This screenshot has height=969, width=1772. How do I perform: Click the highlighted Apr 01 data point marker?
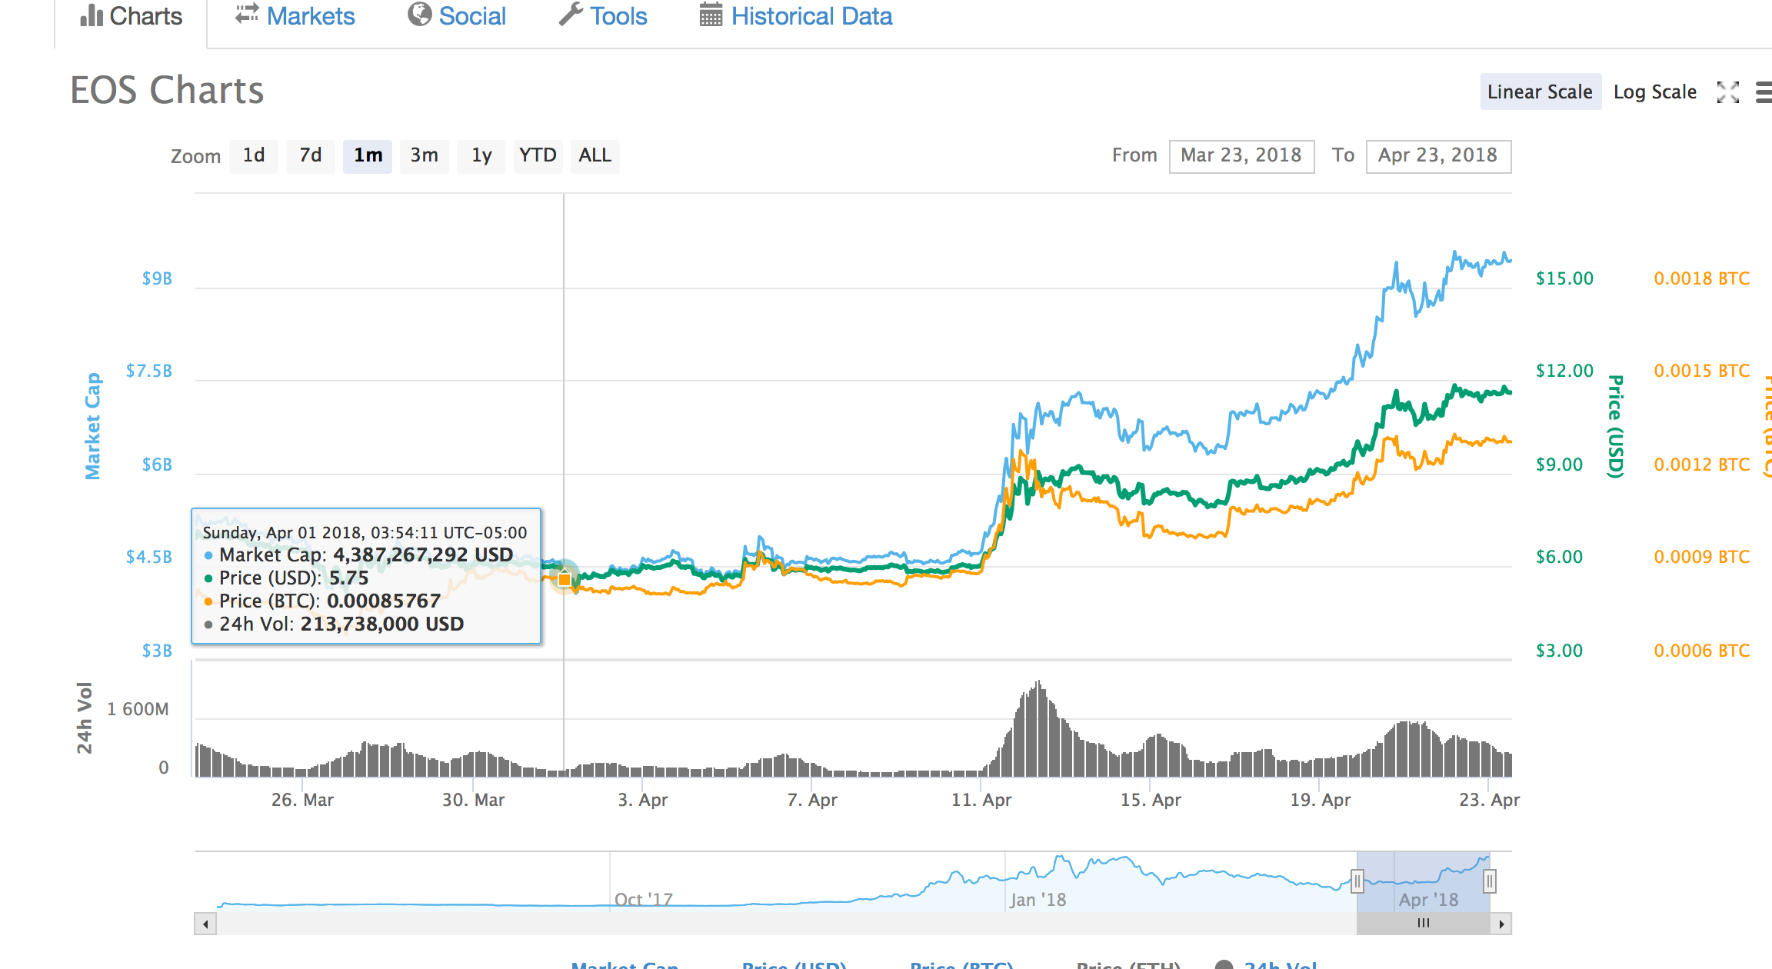tap(565, 578)
